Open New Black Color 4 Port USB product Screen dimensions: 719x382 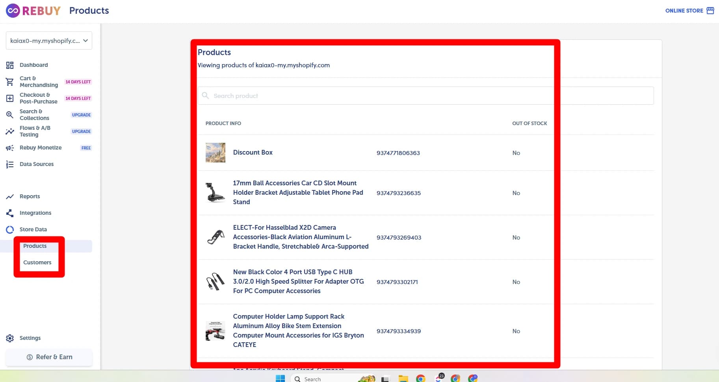[298, 281]
